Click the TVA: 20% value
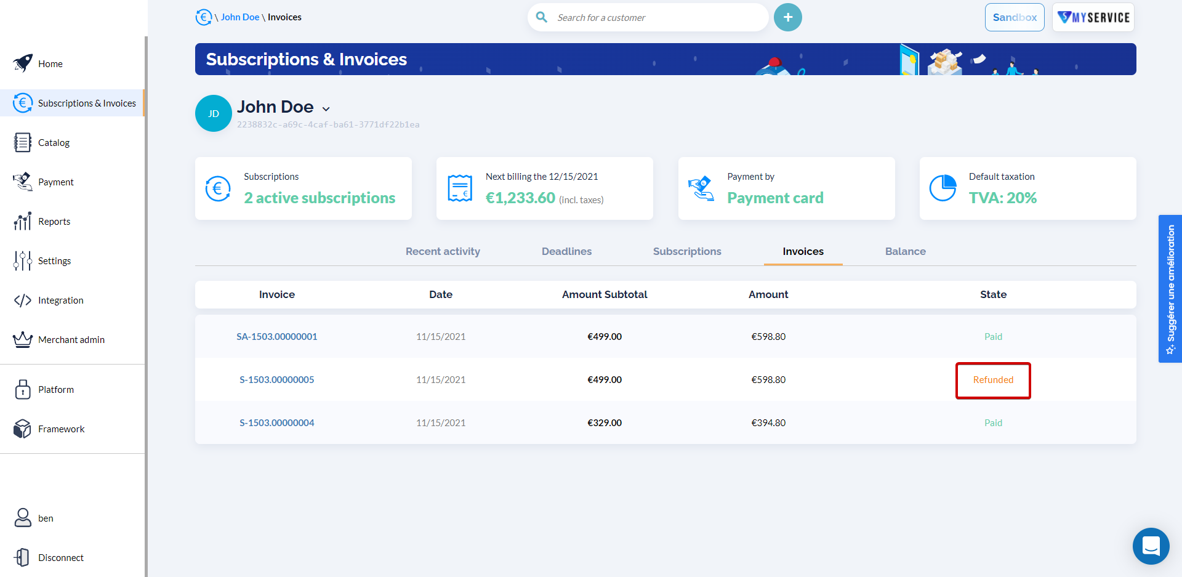This screenshot has width=1182, height=577. 1003,198
